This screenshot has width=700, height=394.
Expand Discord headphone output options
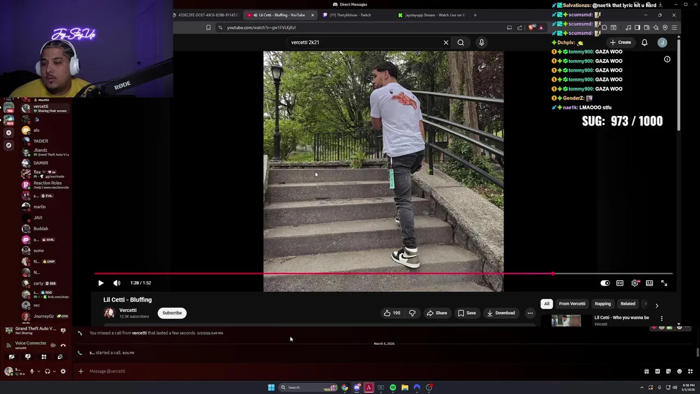coord(54,371)
